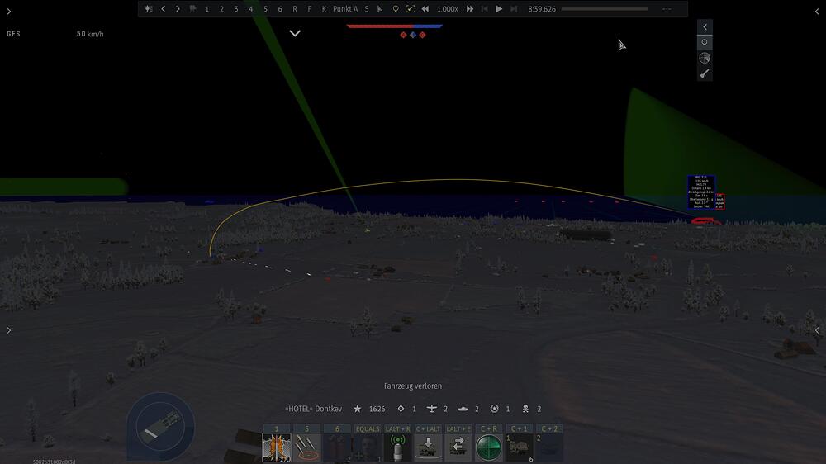
Task: Skip to previous replay segment
Action: pyautogui.click(x=485, y=9)
